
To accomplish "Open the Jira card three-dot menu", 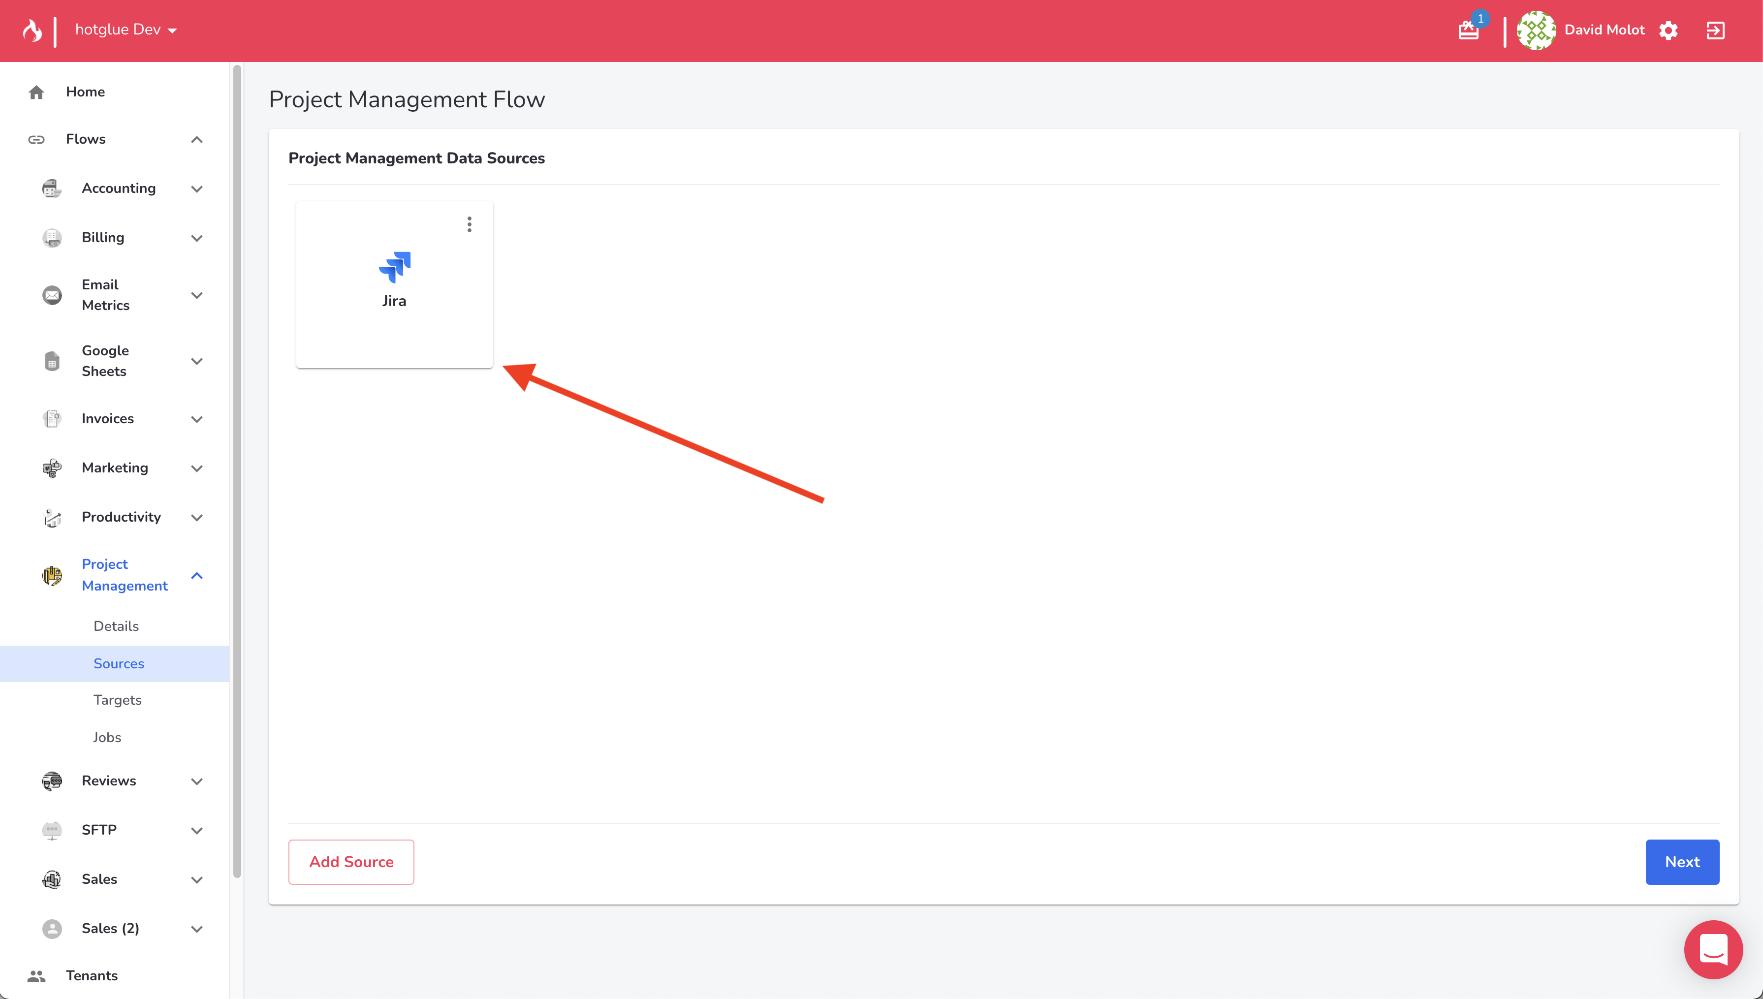I will coord(469,224).
